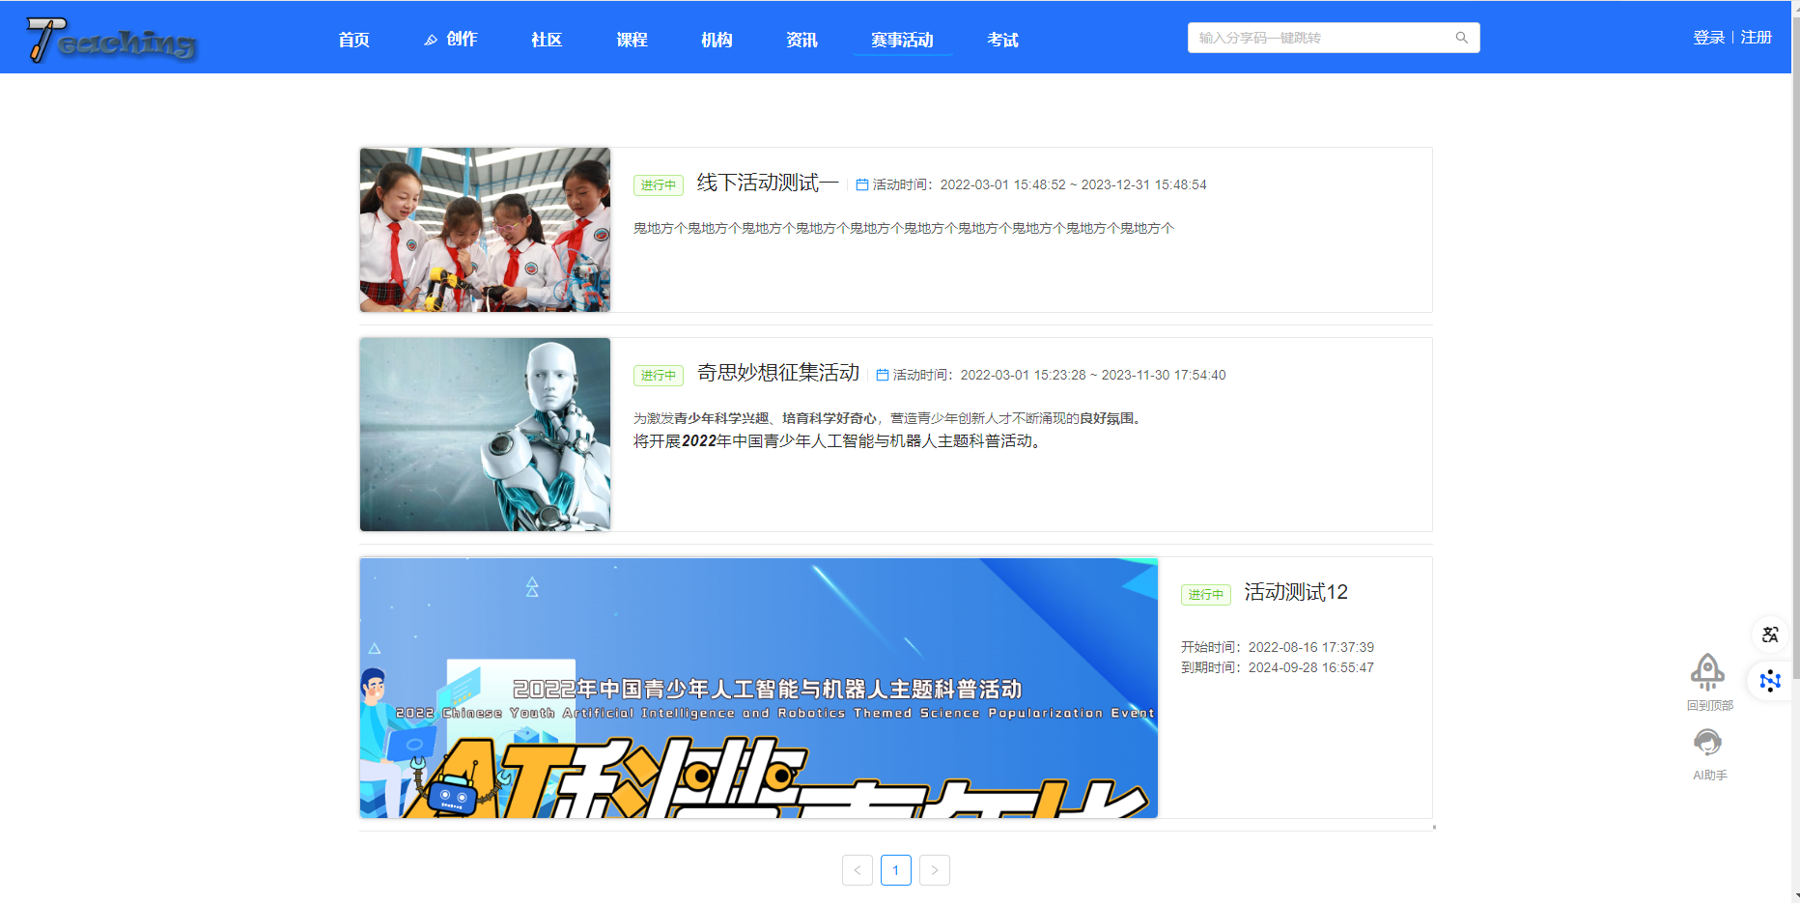This screenshot has width=1800, height=903.
Task: Select page 1 in pagination
Action: click(x=895, y=870)
